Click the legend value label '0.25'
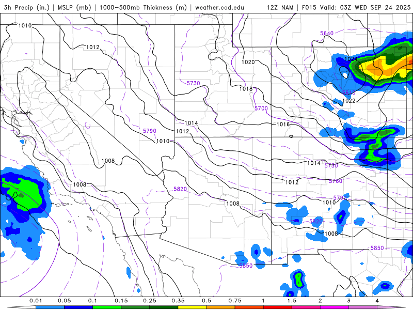Image resolution: width=413 pixels, height=310 pixels. 149,301
